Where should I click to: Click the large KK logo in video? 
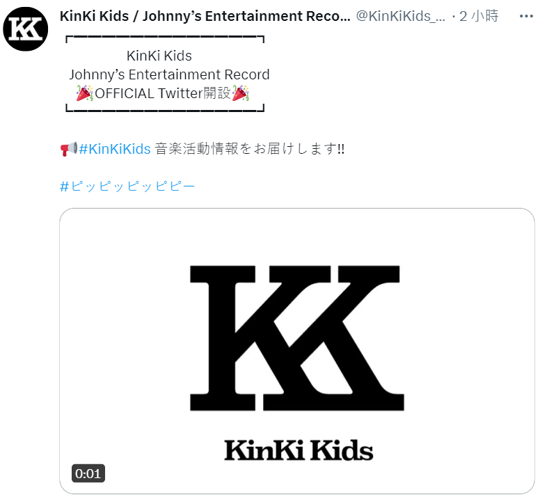click(297, 338)
